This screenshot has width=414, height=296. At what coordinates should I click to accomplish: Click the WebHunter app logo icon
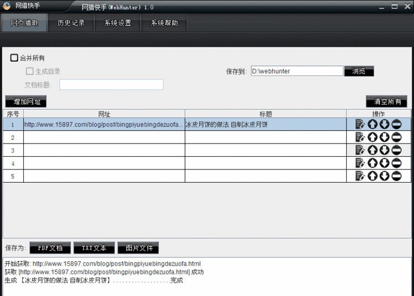click(x=7, y=6)
